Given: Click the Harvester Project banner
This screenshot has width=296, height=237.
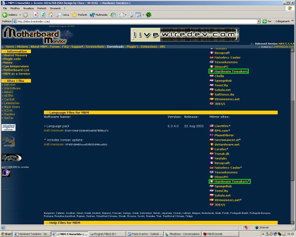Looking at the screenshot, I should (12, 157).
